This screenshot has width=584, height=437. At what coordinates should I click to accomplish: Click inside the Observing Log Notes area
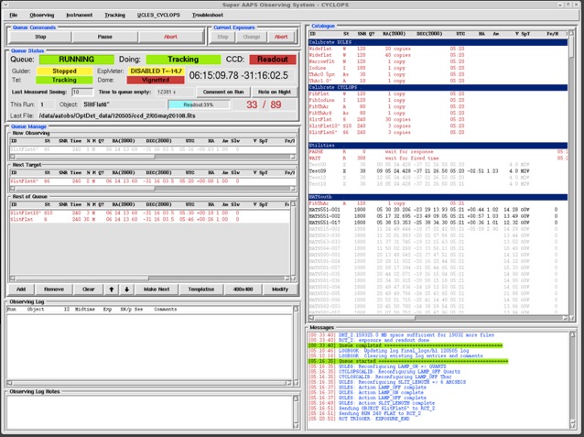(x=150, y=412)
